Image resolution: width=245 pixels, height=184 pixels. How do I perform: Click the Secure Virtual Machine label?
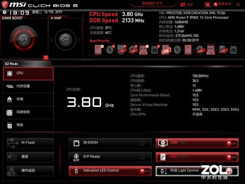point(149,105)
